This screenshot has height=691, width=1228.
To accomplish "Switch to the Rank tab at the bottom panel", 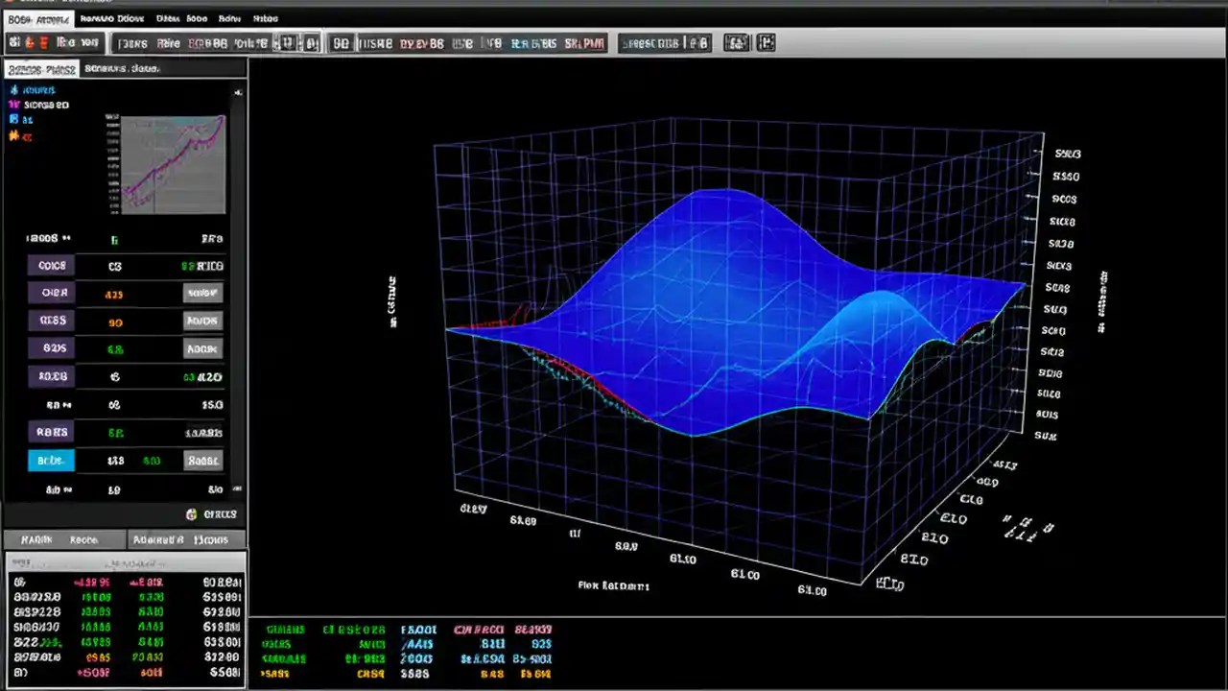I will (x=35, y=539).
